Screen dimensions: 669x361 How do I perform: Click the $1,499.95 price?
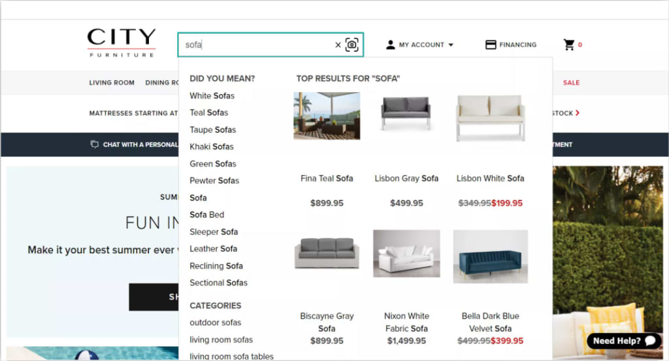pyautogui.click(x=406, y=341)
